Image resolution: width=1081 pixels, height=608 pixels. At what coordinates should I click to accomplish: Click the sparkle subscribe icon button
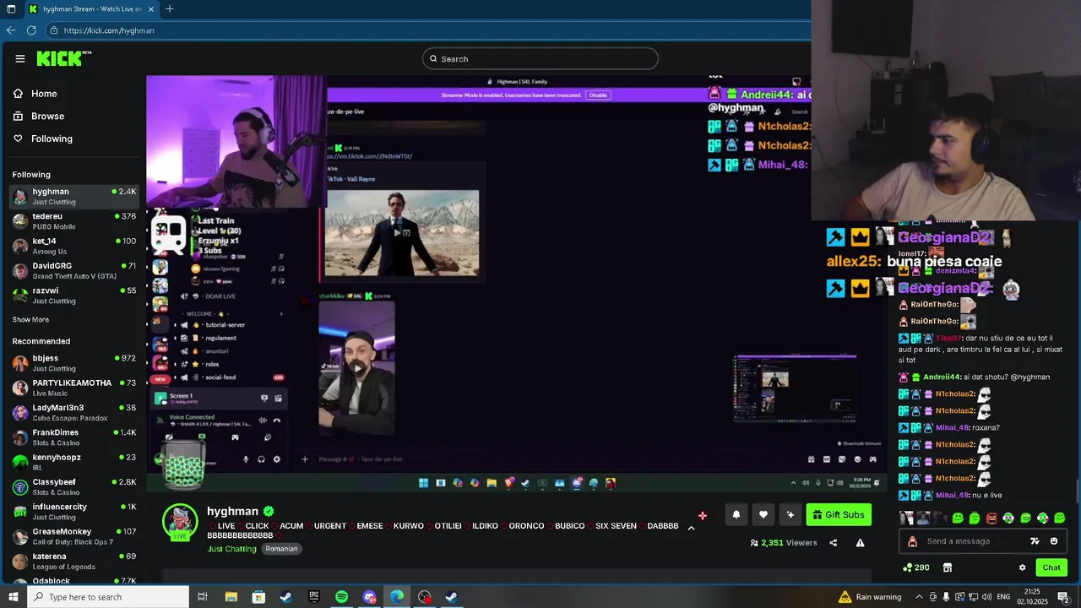click(790, 514)
